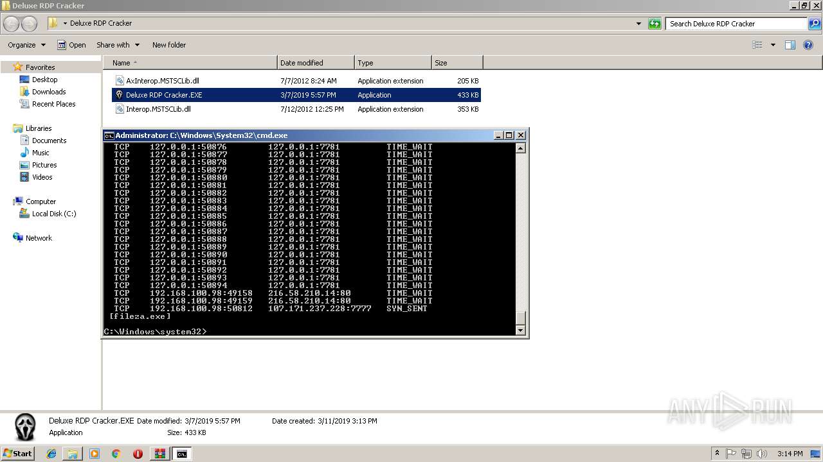823x462 pixels.
Task: Click the volume speaker tray icon
Action: pos(761,454)
